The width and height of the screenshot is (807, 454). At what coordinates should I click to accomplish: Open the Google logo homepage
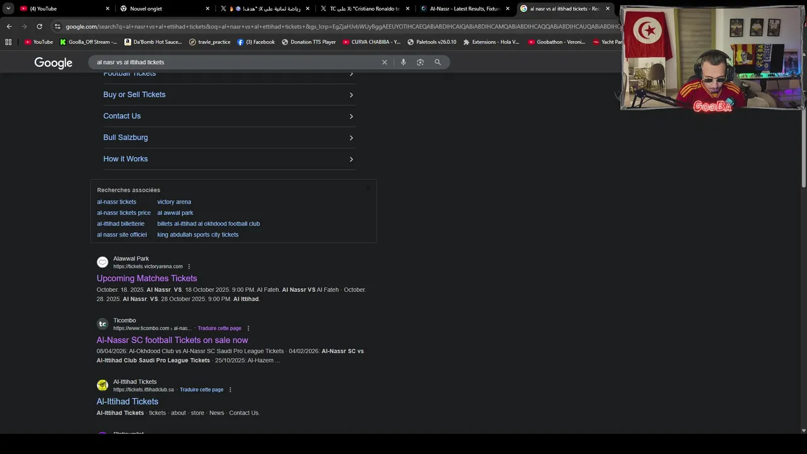tap(54, 62)
